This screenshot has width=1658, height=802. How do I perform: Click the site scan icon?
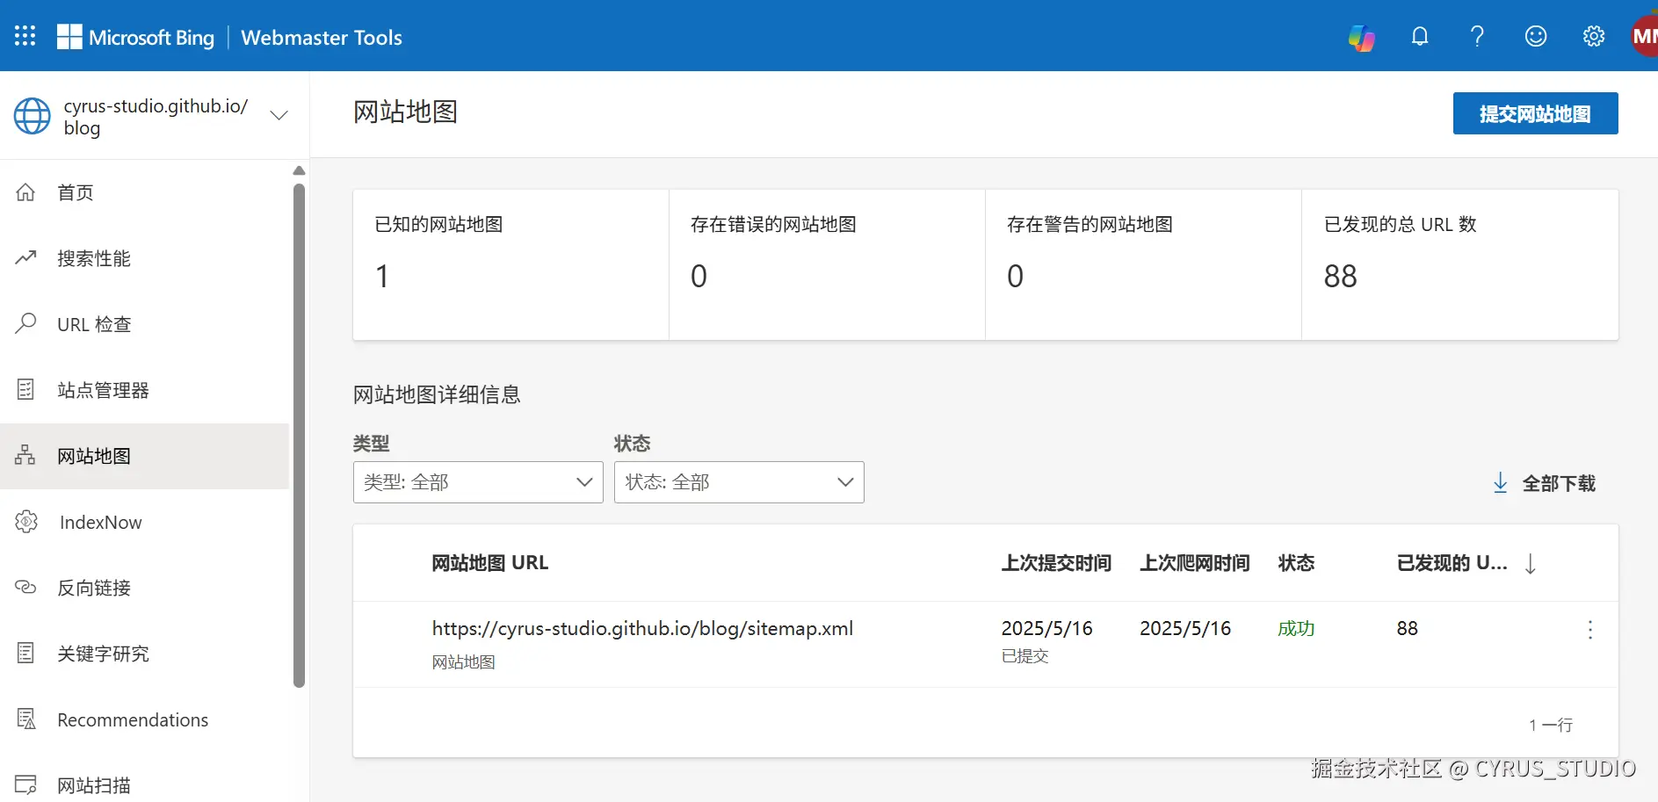(x=25, y=784)
